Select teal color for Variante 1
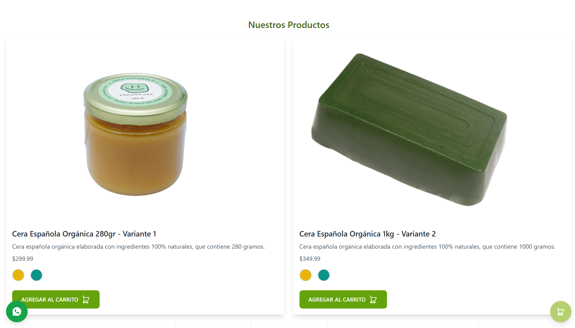Image resolution: width=575 pixels, height=328 pixels. click(x=36, y=275)
